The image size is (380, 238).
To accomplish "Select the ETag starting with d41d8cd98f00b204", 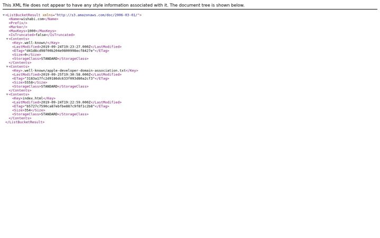I will click(x=61, y=51).
